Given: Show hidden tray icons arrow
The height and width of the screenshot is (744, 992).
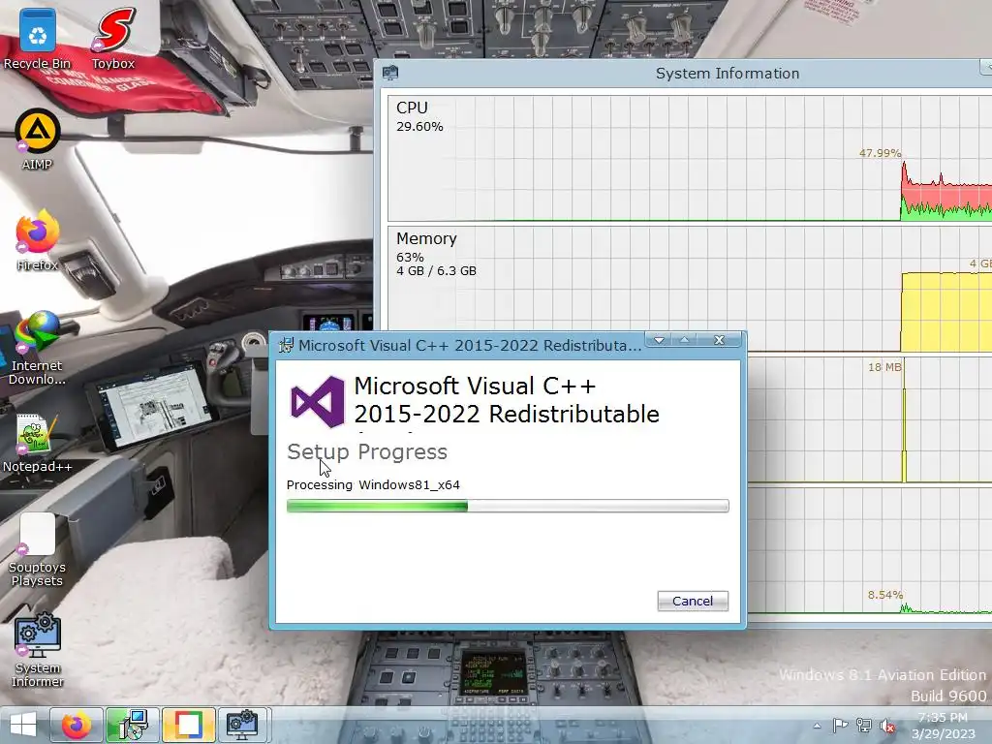Looking at the screenshot, I should (x=817, y=726).
